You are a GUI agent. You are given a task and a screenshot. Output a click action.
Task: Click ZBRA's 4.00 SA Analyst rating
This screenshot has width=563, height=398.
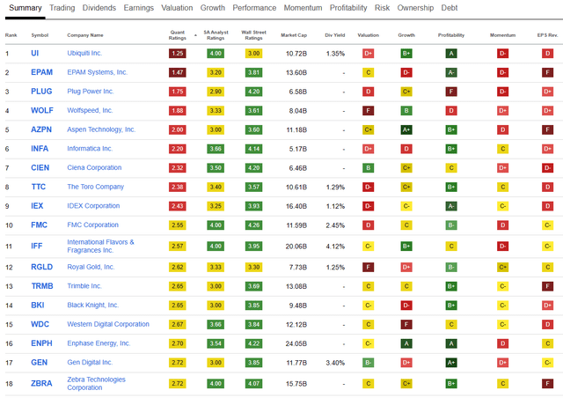point(216,384)
